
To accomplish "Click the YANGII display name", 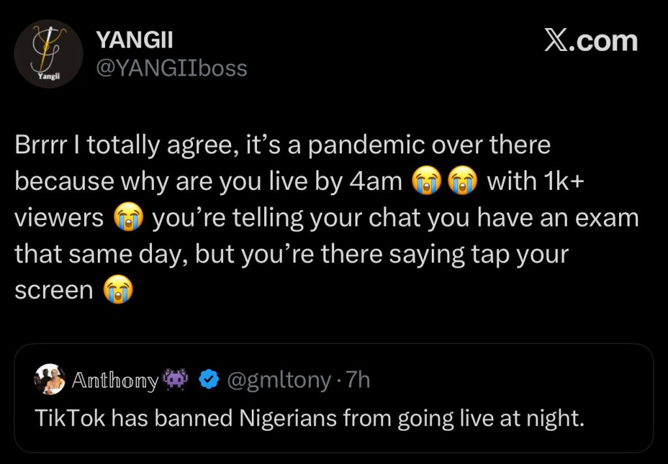I will click(134, 40).
